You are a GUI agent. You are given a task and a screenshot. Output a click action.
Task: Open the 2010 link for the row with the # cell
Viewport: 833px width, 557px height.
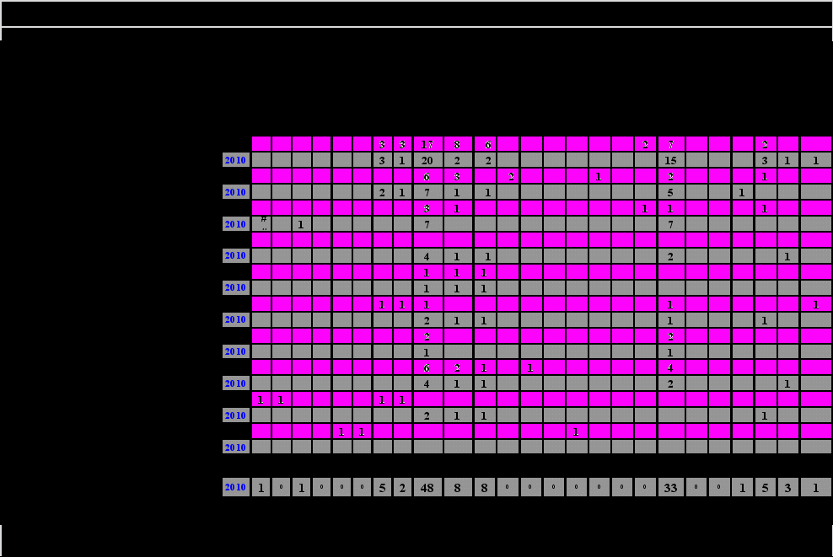(x=235, y=224)
